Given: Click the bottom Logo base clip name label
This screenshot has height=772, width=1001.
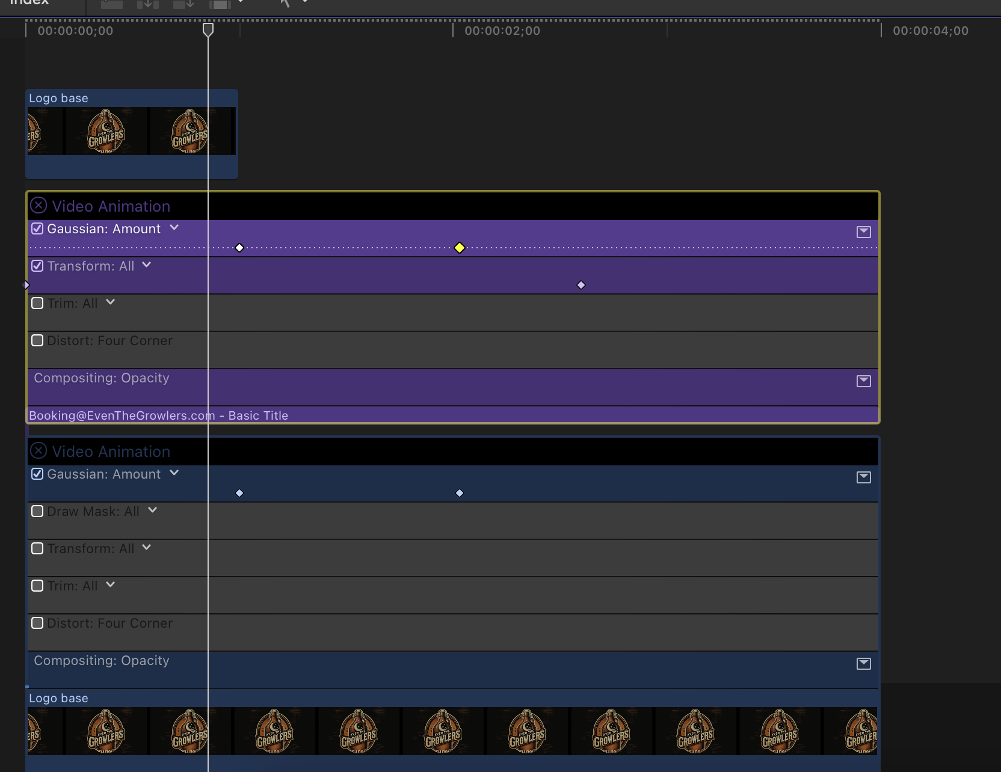Looking at the screenshot, I should [x=59, y=698].
